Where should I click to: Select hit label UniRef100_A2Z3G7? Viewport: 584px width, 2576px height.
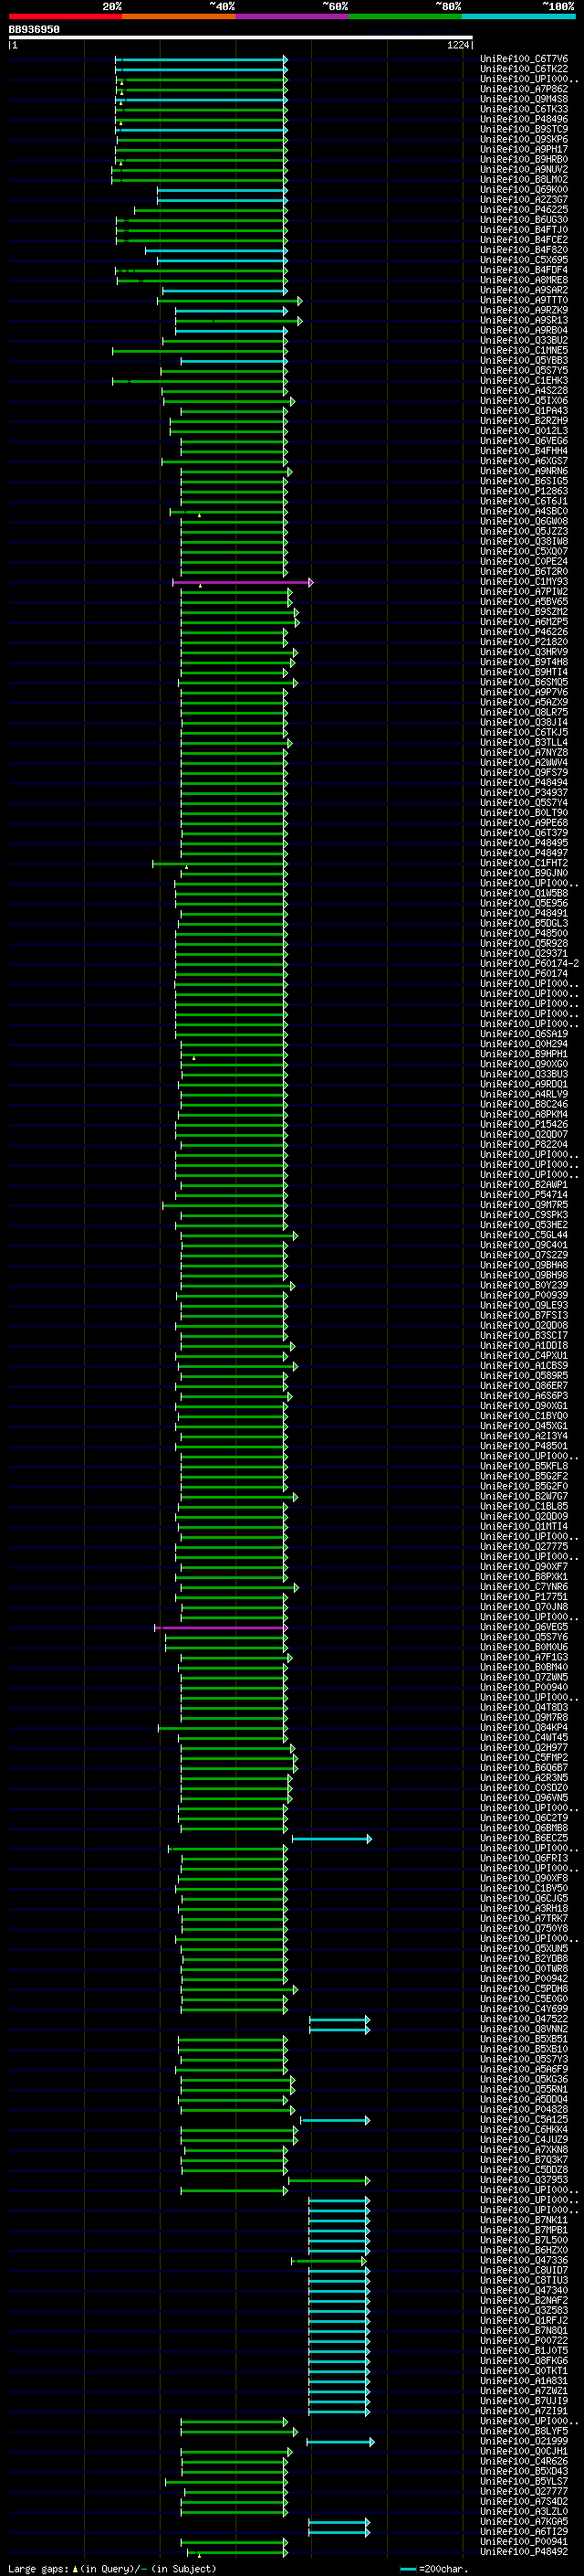[x=524, y=200]
